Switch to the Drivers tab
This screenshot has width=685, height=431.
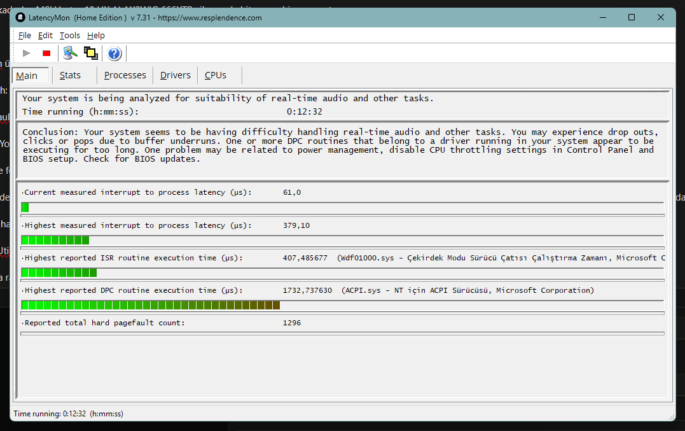point(175,75)
